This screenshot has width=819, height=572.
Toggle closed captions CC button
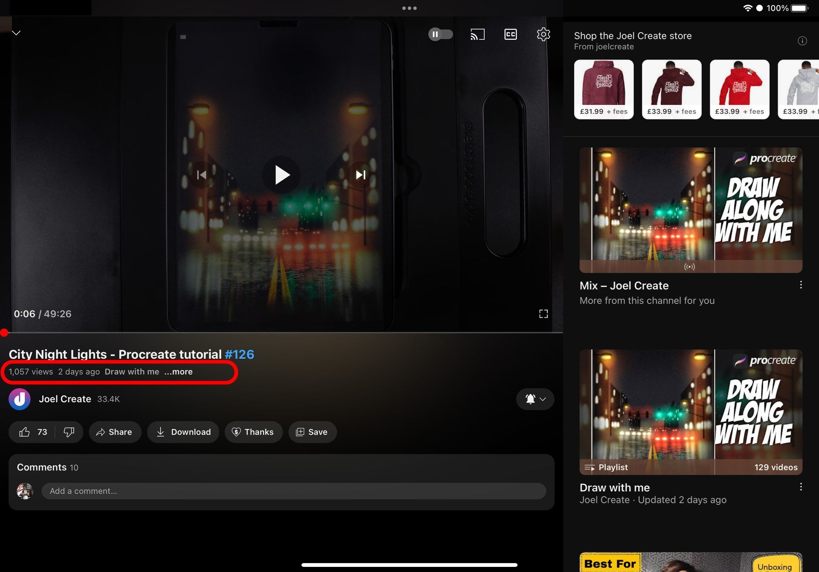click(x=510, y=34)
